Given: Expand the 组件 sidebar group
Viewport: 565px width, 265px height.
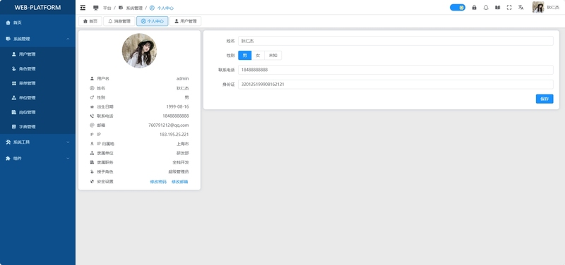Looking at the screenshot, I should [x=37, y=158].
